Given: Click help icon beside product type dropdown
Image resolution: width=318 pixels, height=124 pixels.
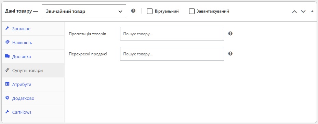Looking at the screenshot, I should click(x=133, y=11).
